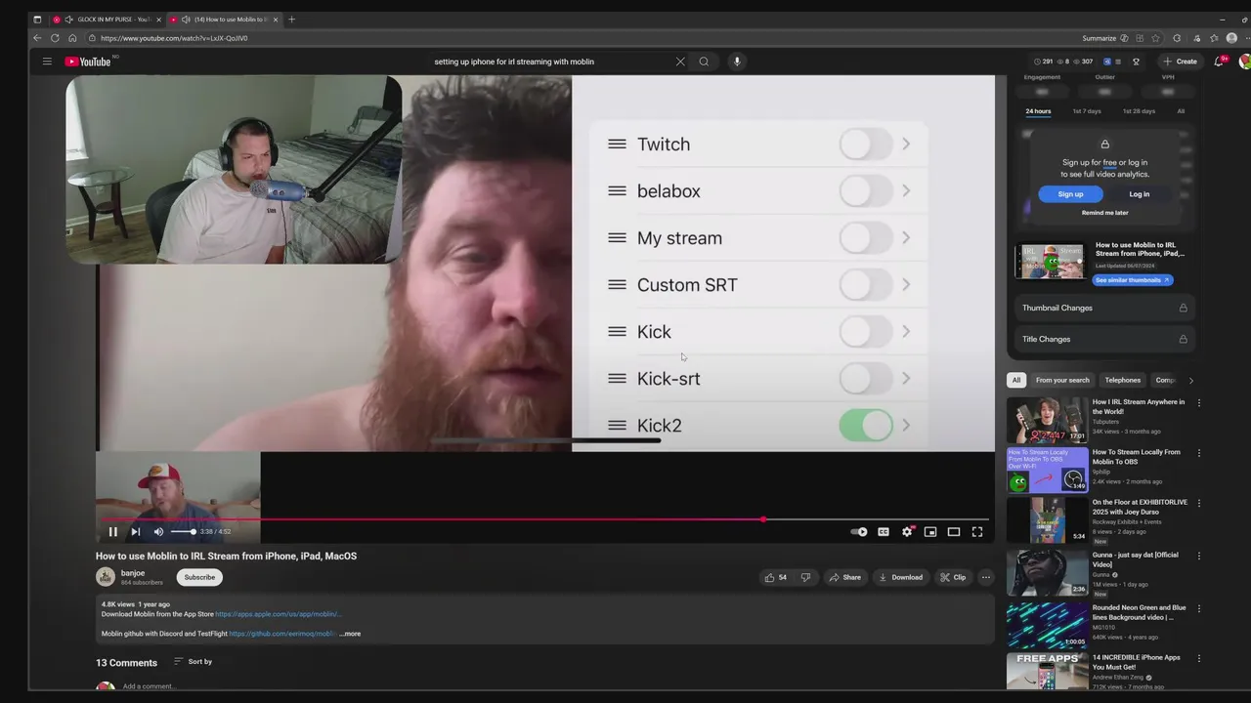Select From your search chip
The width and height of the screenshot is (1251, 703).
point(1062,380)
